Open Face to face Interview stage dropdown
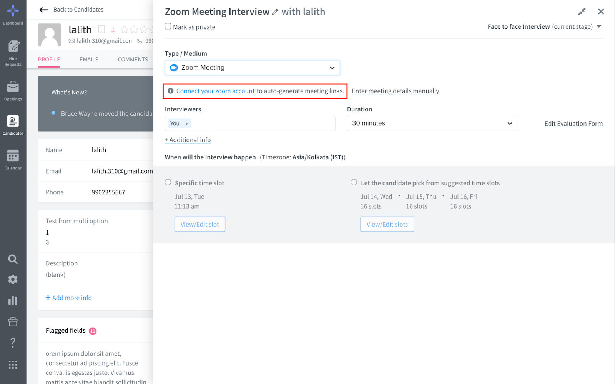This screenshot has height=384, width=615. pyautogui.click(x=544, y=26)
